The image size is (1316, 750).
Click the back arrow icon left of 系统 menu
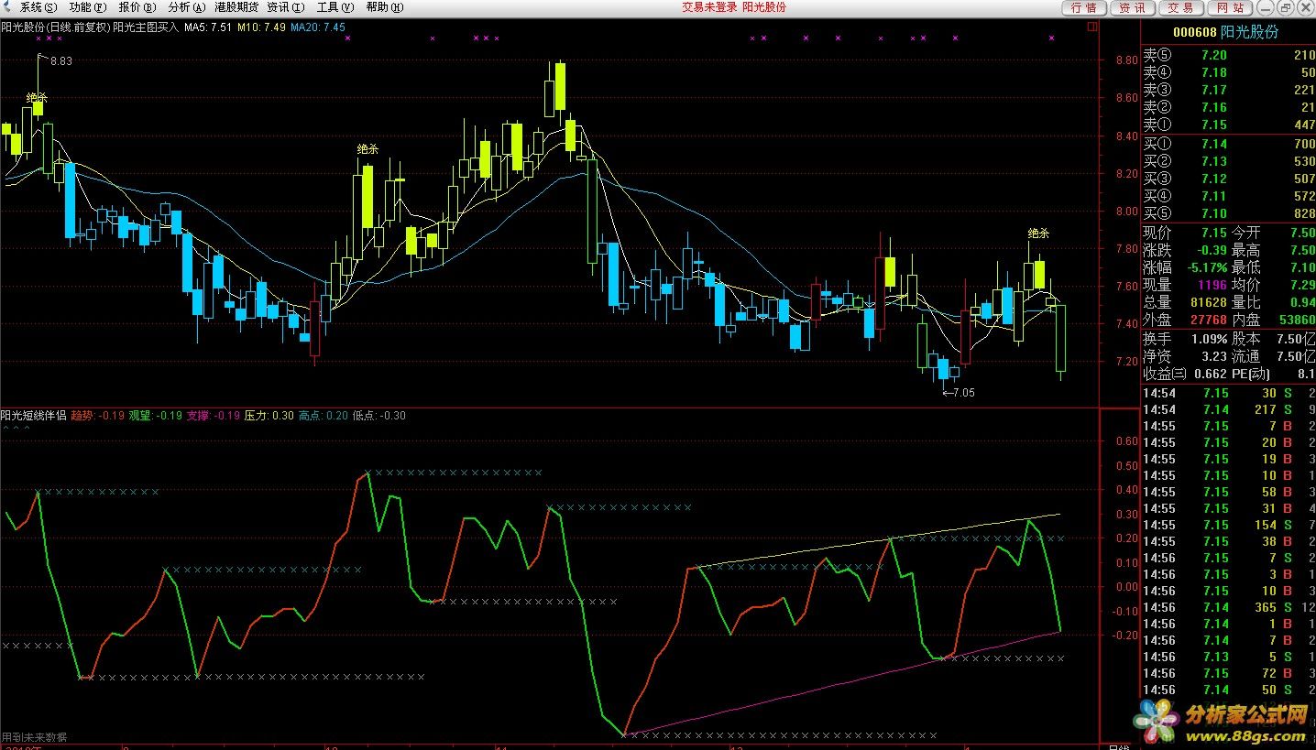pyautogui.click(x=9, y=7)
